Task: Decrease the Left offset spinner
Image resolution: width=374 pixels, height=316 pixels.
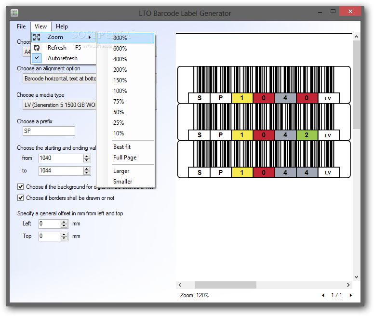Action: pos(64,226)
